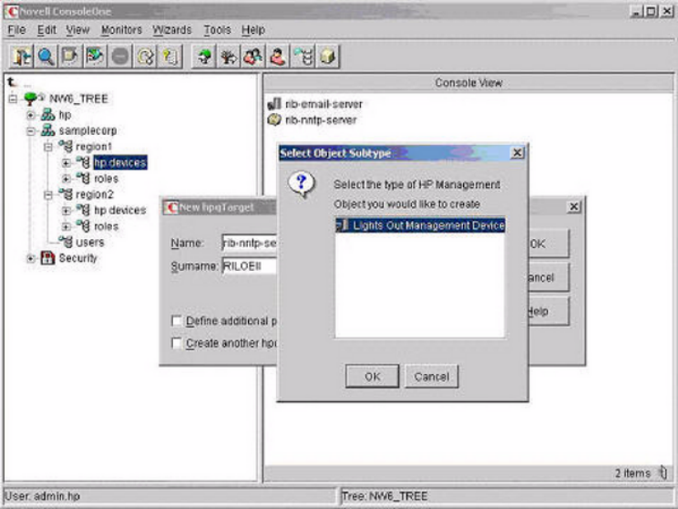The height and width of the screenshot is (509, 678).
Task: Click the Help button in New hpqTarget
Action: pos(549,311)
